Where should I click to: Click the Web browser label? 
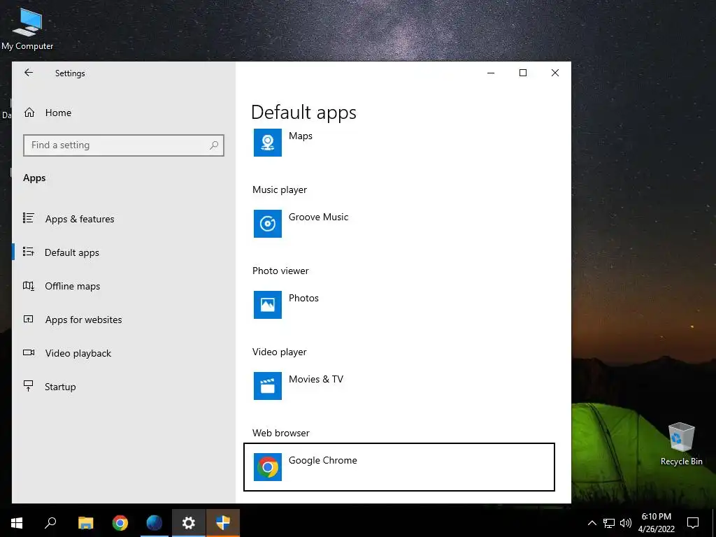click(x=281, y=433)
